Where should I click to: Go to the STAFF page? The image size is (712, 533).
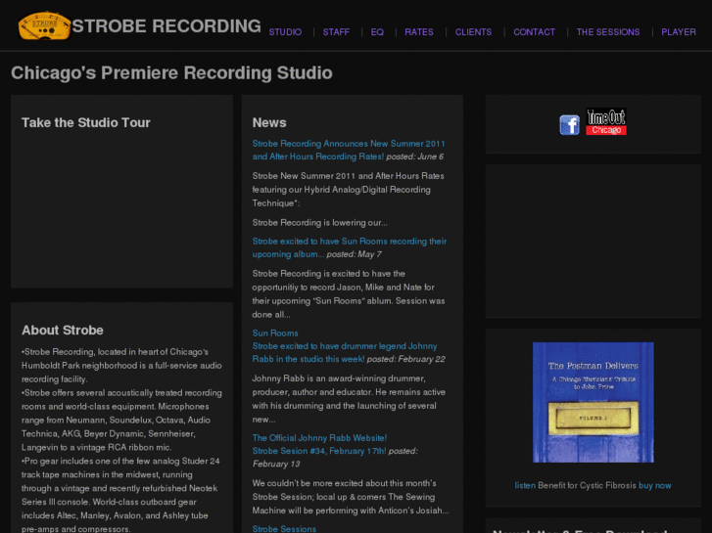click(x=336, y=32)
